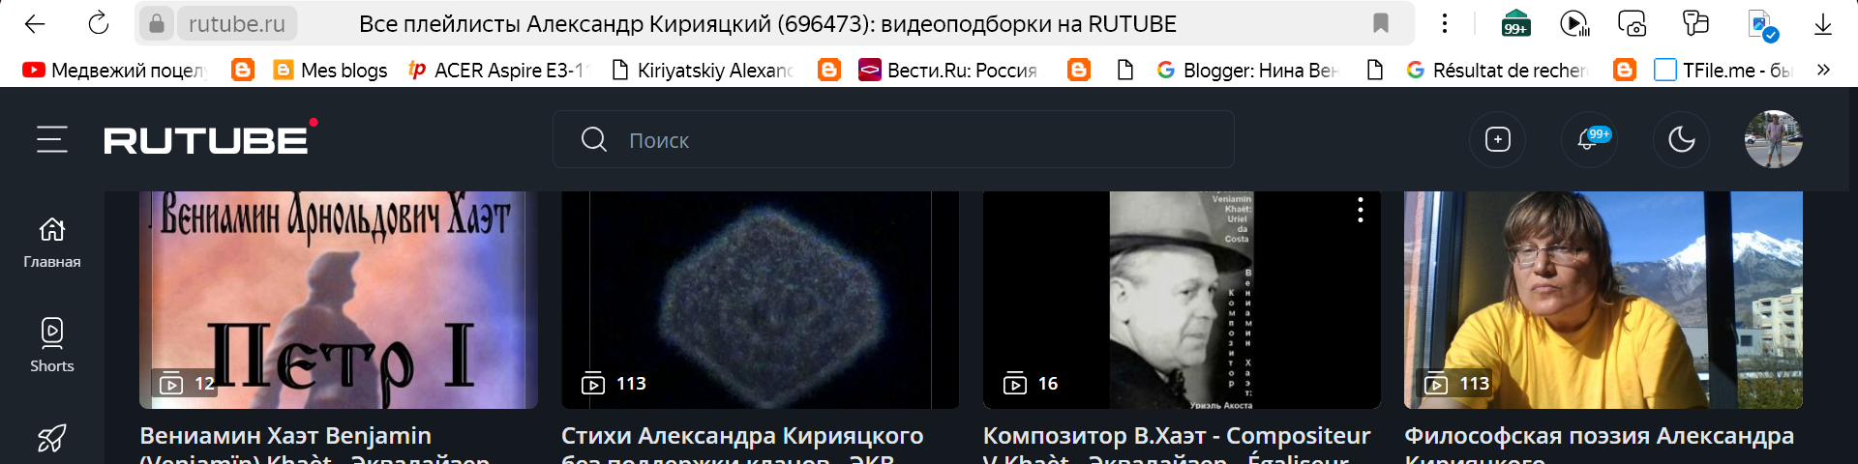Open the upload video plus icon
This screenshot has height=464, width=1858.
[1497, 140]
